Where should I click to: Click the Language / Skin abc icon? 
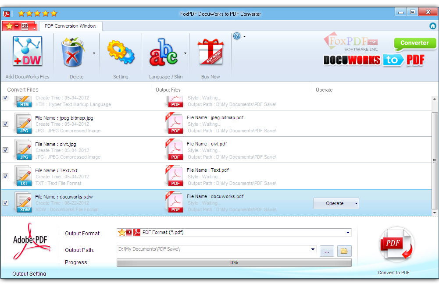(164, 52)
